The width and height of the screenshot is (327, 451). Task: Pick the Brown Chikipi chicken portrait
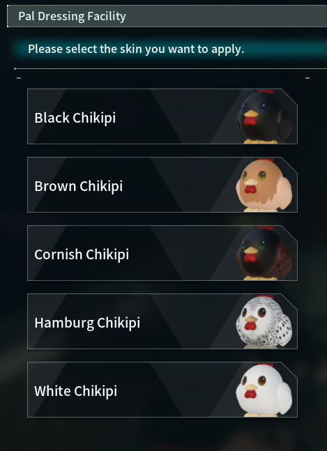point(264,185)
